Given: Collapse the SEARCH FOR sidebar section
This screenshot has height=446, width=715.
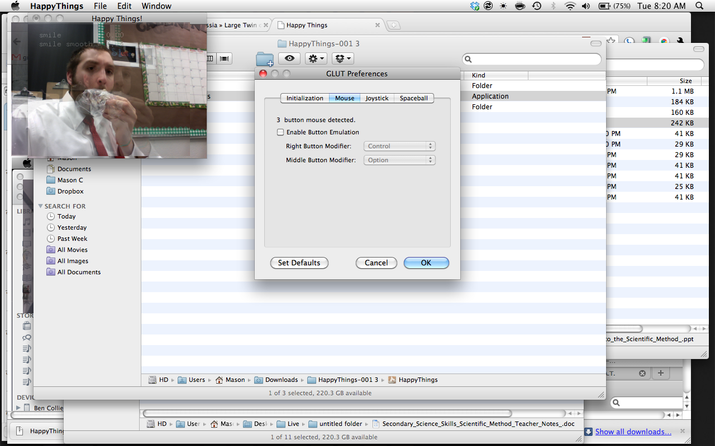Looking at the screenshot, I should [41, 206].
